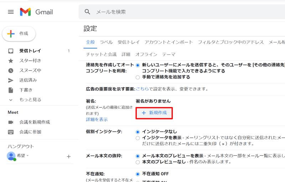Click the inbox tray icon
The height and width of the screenshot is (182, 285).
point(11,51)
